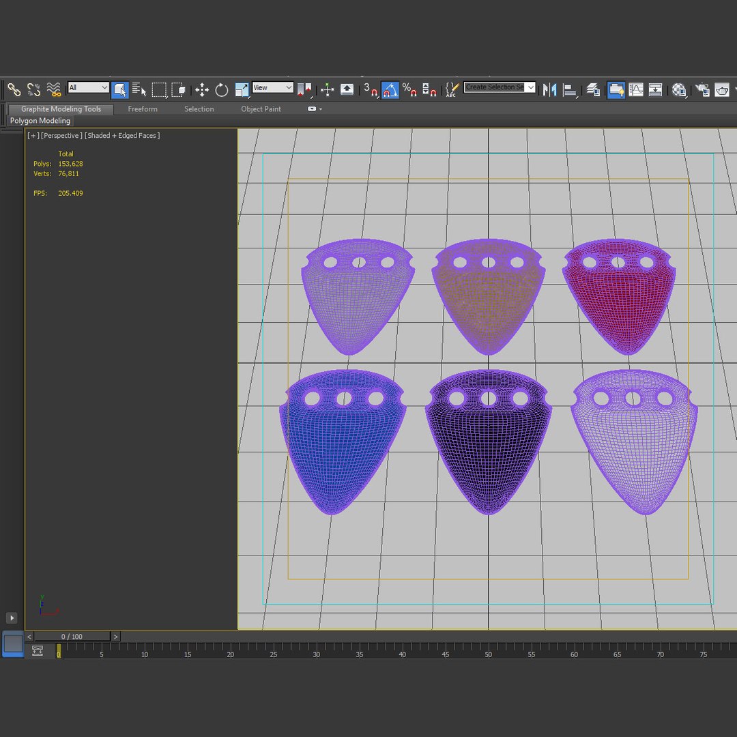Step forward one frame with right arrow
The height and width of the screenshot is (737, 737).
point(115,637)
